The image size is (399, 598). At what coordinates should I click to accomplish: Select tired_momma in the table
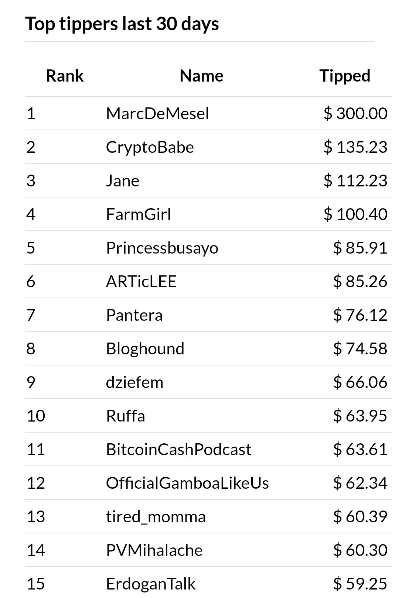pos(156,516)
